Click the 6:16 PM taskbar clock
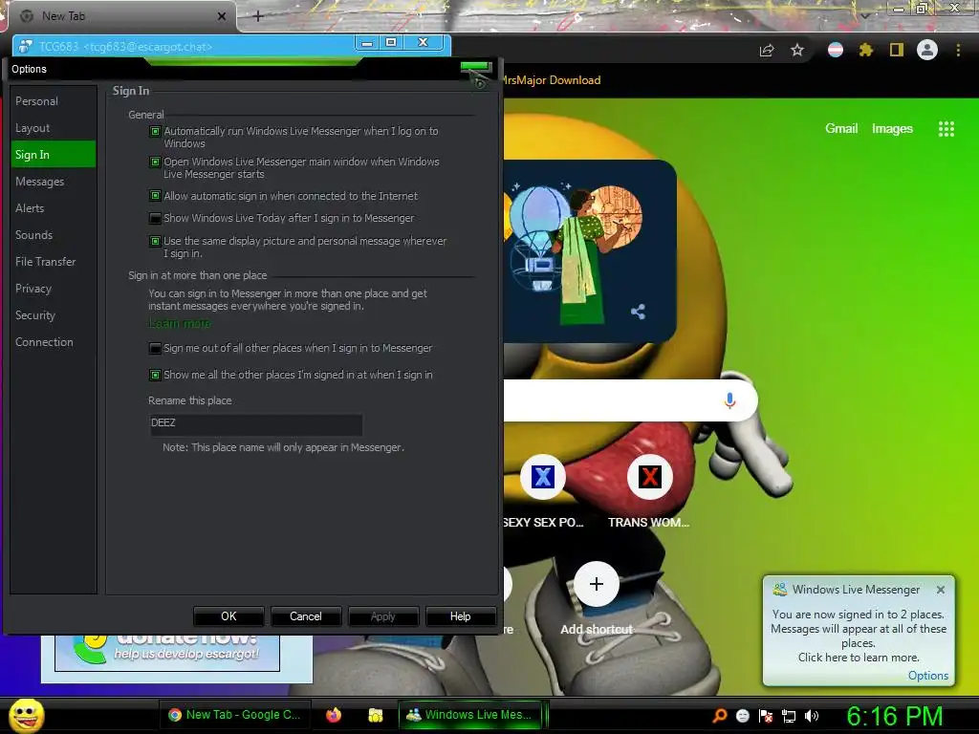Viewport: 979px width, 734px height. 895,716
